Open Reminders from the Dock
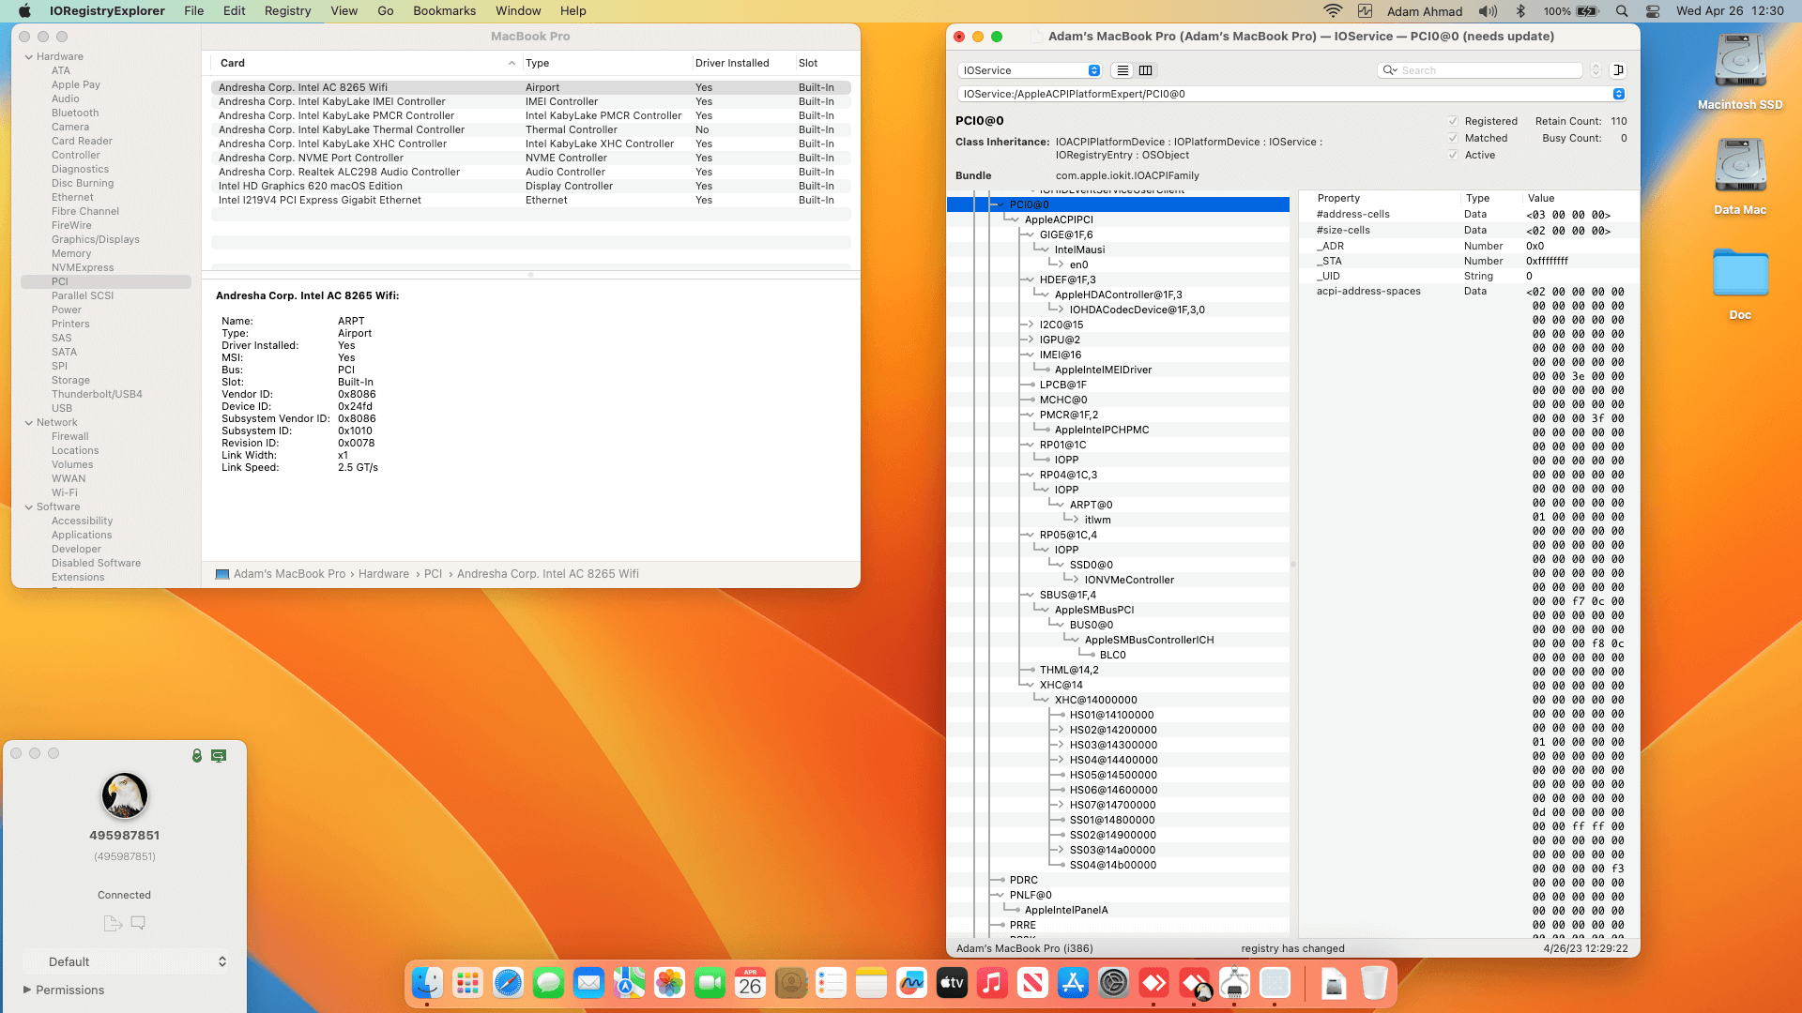This screenshot has width=1802, height=1013. pyautogui.click(x=831, y=983)
